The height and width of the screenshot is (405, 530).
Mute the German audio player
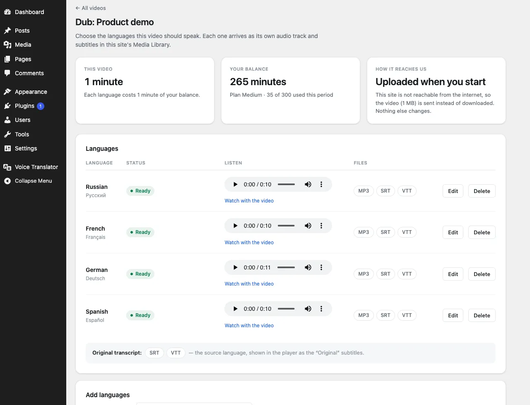[x=308, y=267]
